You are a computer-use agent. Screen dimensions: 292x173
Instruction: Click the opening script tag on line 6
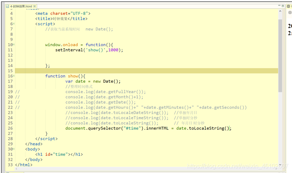tap(45, 24)
